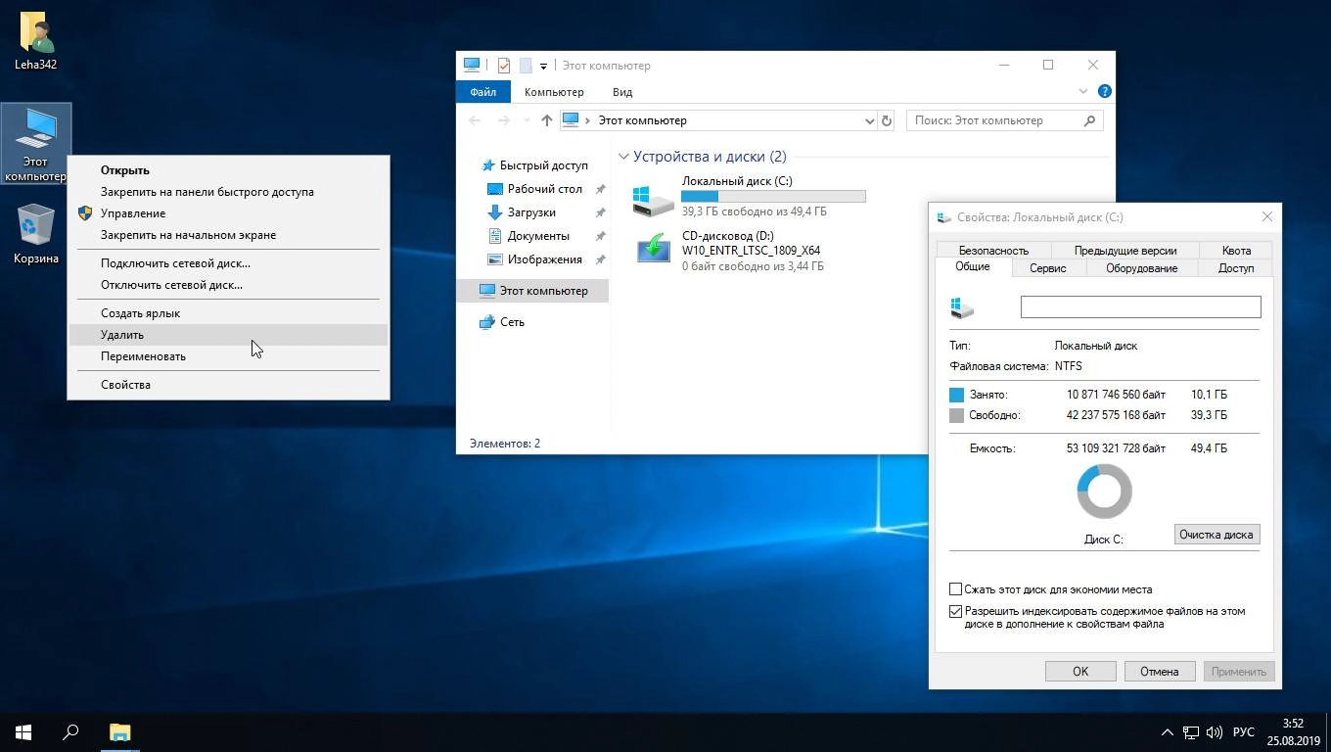Viewport: 1331px width, 752px height.
Task: Click the properties checkmark quick-access icon
Action: (x=504, y=66)
